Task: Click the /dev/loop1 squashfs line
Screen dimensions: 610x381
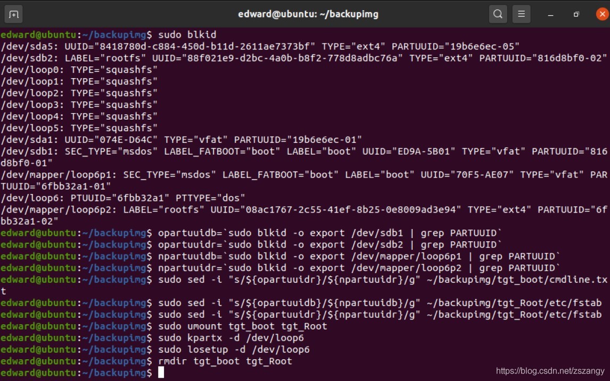Action: [79, 81]
